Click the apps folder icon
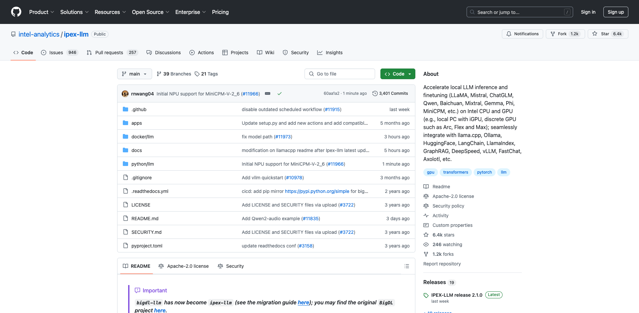639x313 pixels. pyautogui.click(x=125, y=123)
